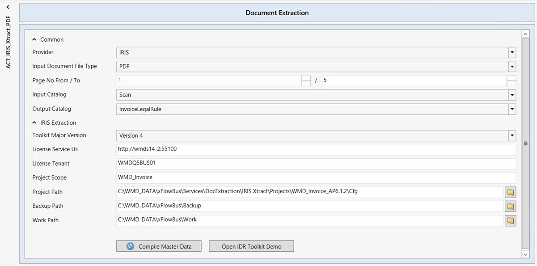Image resolution: width=537 pixels, height=266 pixels.
Task: Open the folder browser for Project Path
Action: click(x=510, y=192)
